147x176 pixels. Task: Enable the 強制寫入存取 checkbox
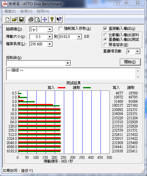pyautogui.click(x=61, y=29)
